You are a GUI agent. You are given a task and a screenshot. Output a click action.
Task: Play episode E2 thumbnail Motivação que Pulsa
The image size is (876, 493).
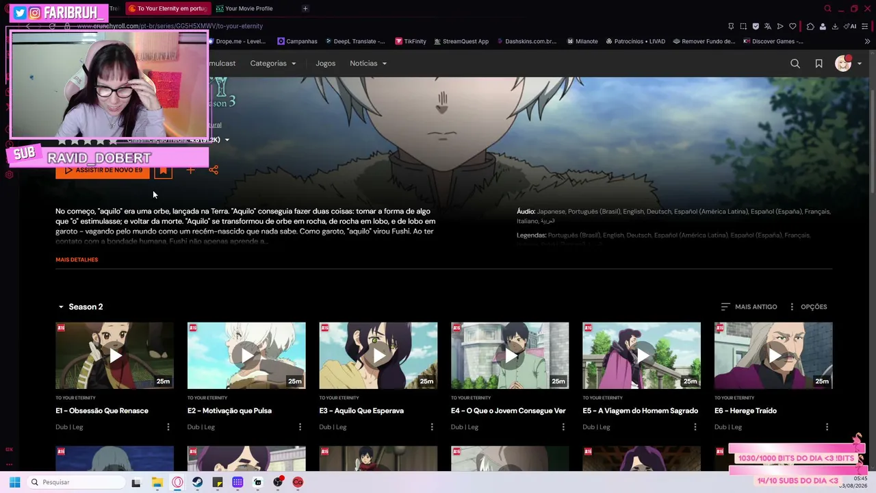[246, 355]
